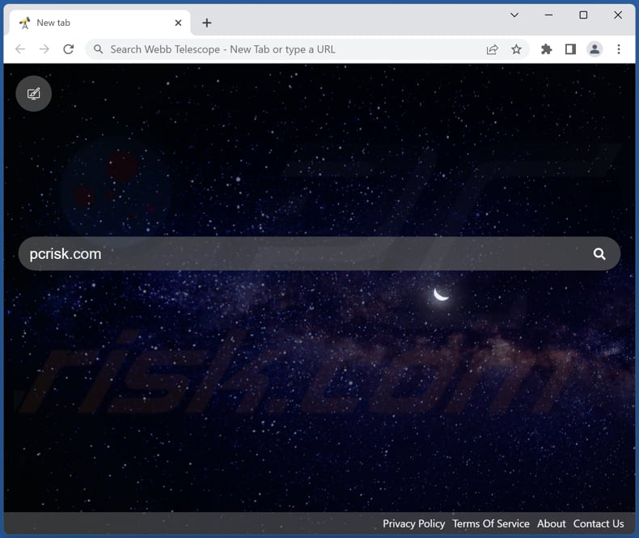Click the address bar search magnifier icon

click(98, 49)
